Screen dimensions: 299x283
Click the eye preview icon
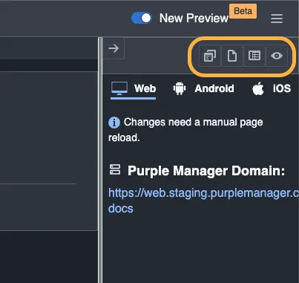point(277,56)
